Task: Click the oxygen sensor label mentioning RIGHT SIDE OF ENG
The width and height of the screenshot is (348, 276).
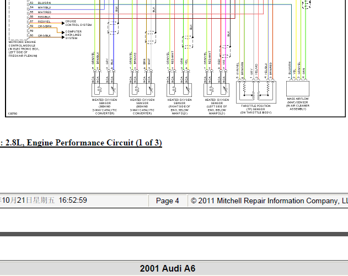Action: click(x=179, y=107)
